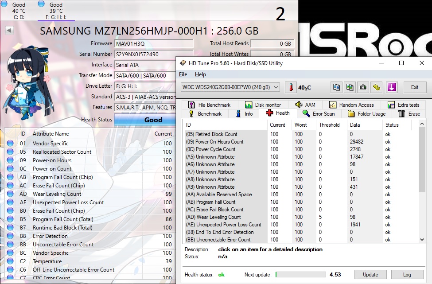Click the copy screenshot to clipboard icon in HD Tune
This screenshot has width=432, height=284.
click(350, 87)
